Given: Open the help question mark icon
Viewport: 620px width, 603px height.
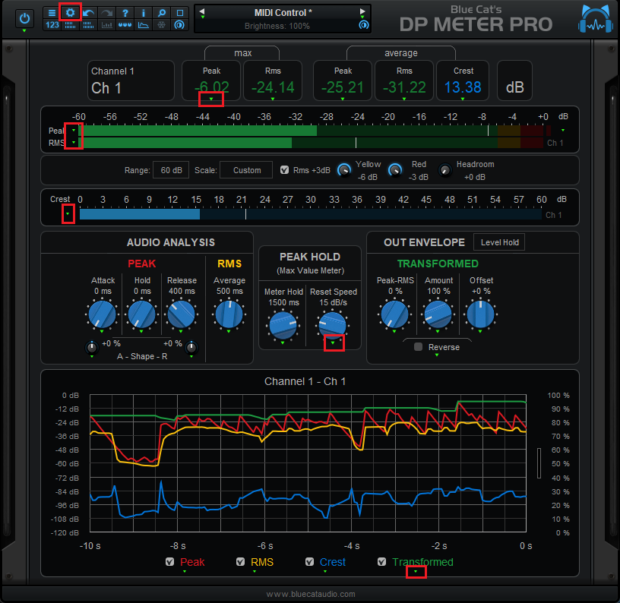Looking at the screenshot, I should click(x=125, y=13).
